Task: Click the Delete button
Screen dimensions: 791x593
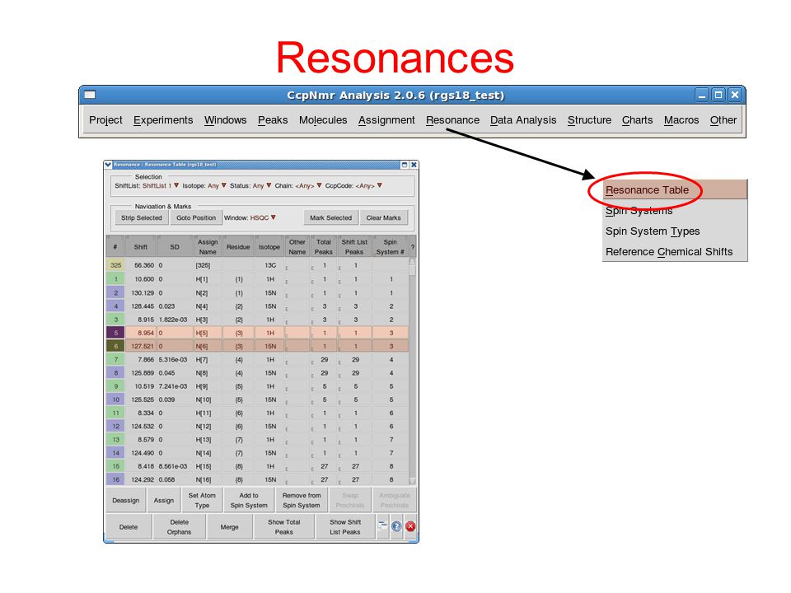Action: click(x=129, y=527)
